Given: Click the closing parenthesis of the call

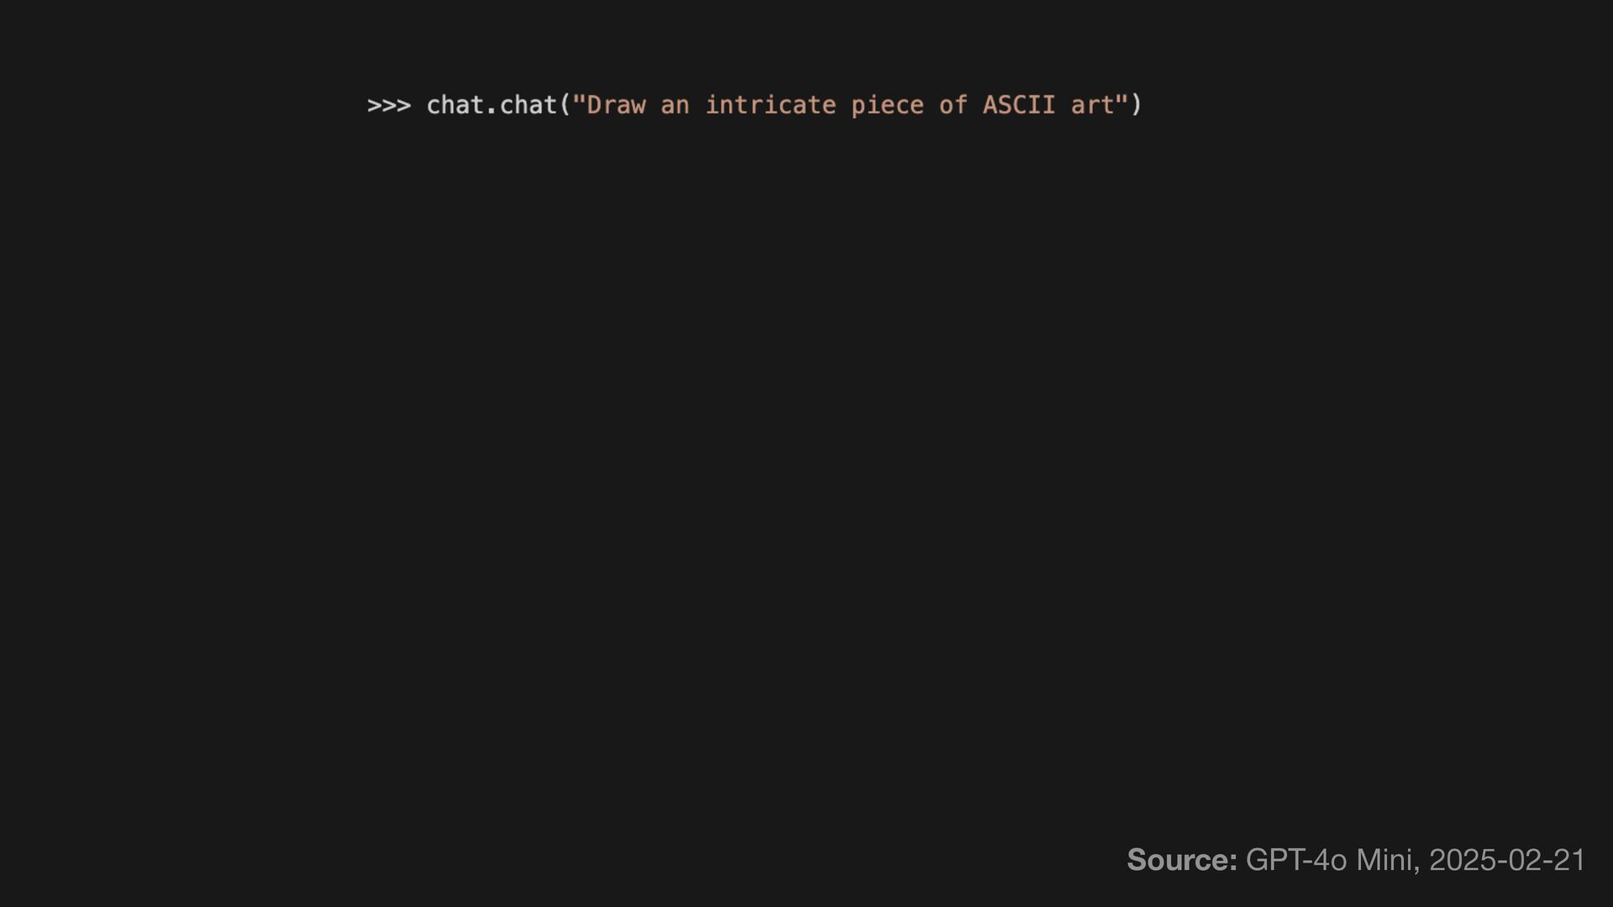Looking at the screenshot, I should pyautogui.click(x=1137, y=105).
